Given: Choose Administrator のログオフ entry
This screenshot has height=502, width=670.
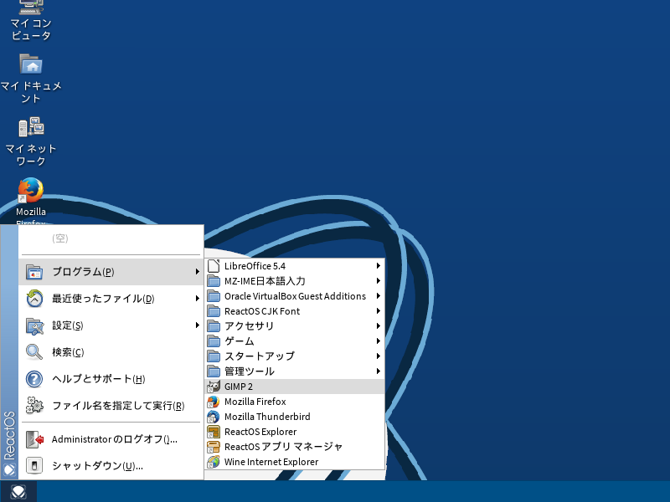Looking at the screenshot, I should tap(111, 439).
